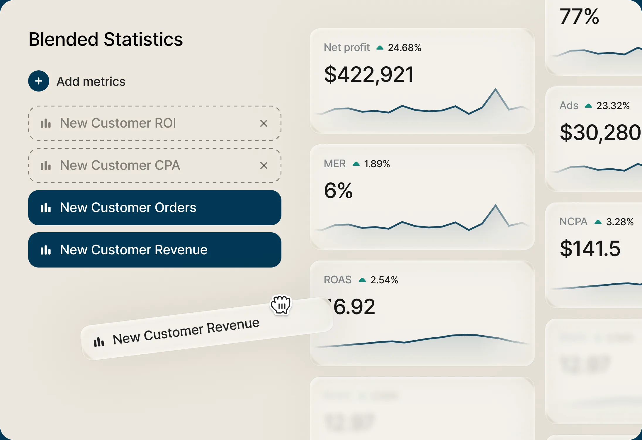
Task: Open the Net profit sparkline chart
Action: (x=422, y=102)
